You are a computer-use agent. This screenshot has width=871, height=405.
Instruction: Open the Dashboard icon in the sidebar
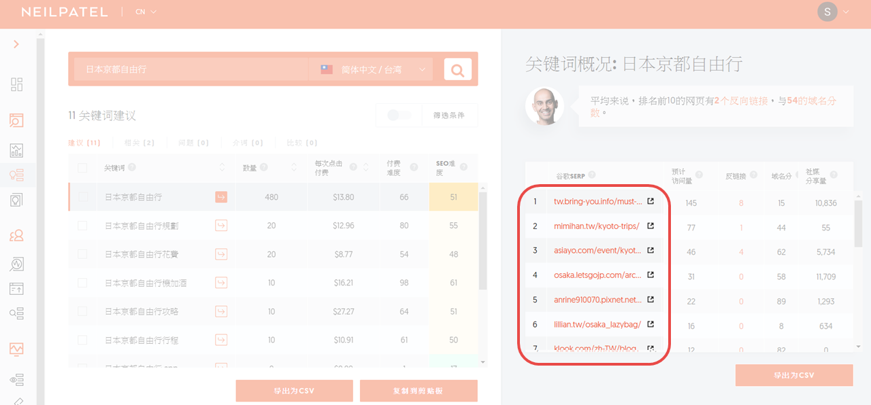point(17,84)
